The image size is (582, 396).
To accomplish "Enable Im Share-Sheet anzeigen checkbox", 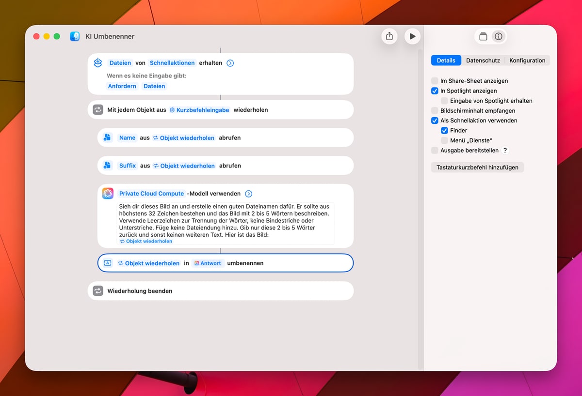I will [435, 81].
